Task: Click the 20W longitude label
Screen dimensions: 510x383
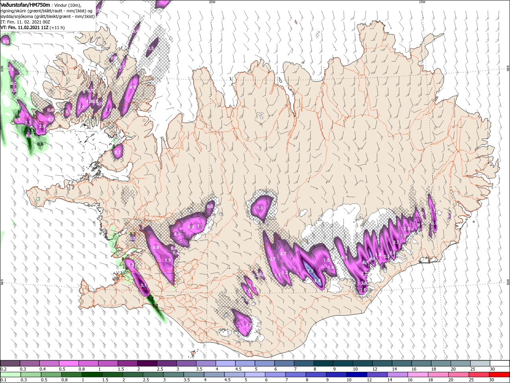Action: click(212, 2)
